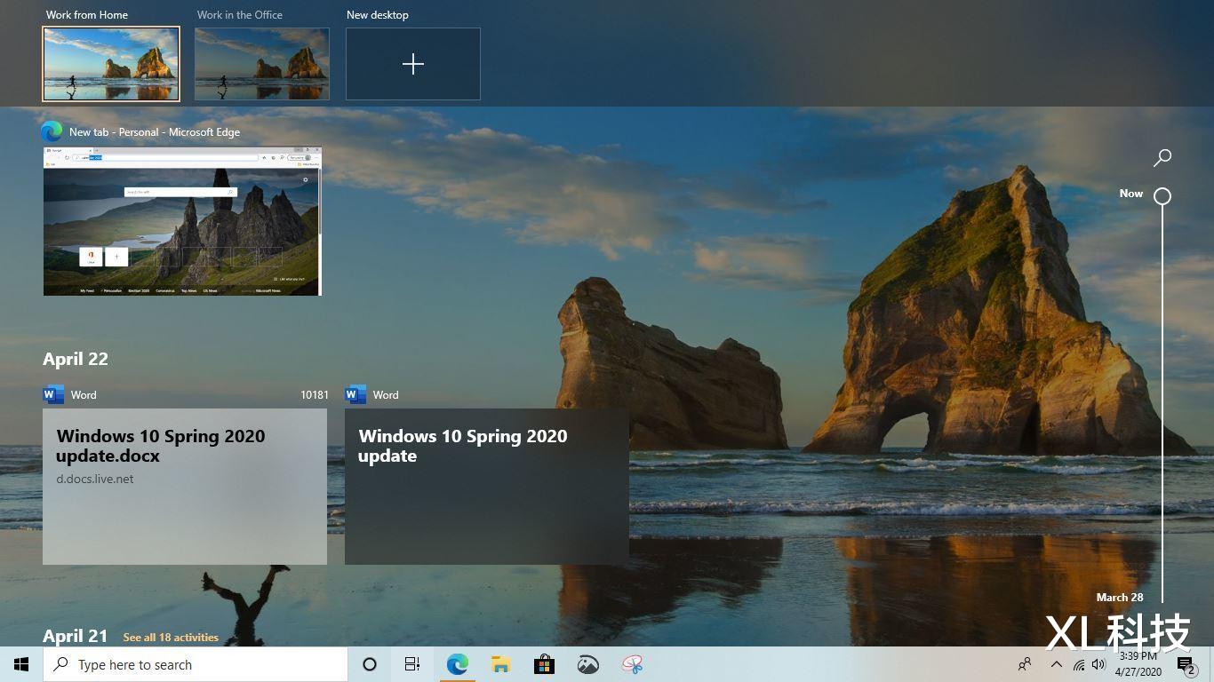Click the d.docs.live.net text on the card

coord(95,479)
